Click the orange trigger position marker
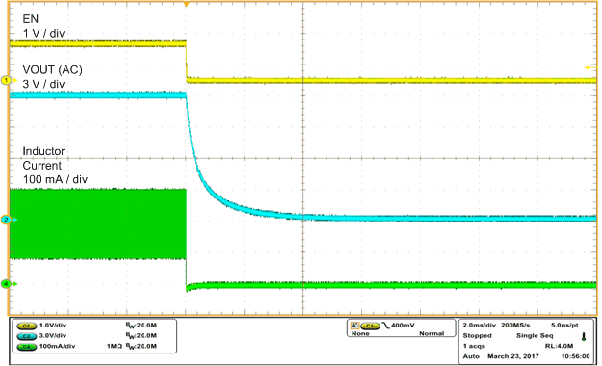This screenshot has height=366, width=602. coord(187,4)
